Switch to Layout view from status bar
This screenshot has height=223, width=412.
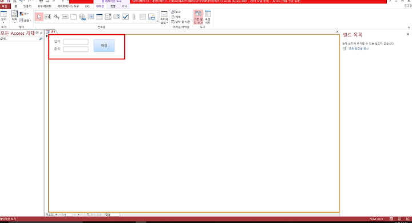(399, 219)
